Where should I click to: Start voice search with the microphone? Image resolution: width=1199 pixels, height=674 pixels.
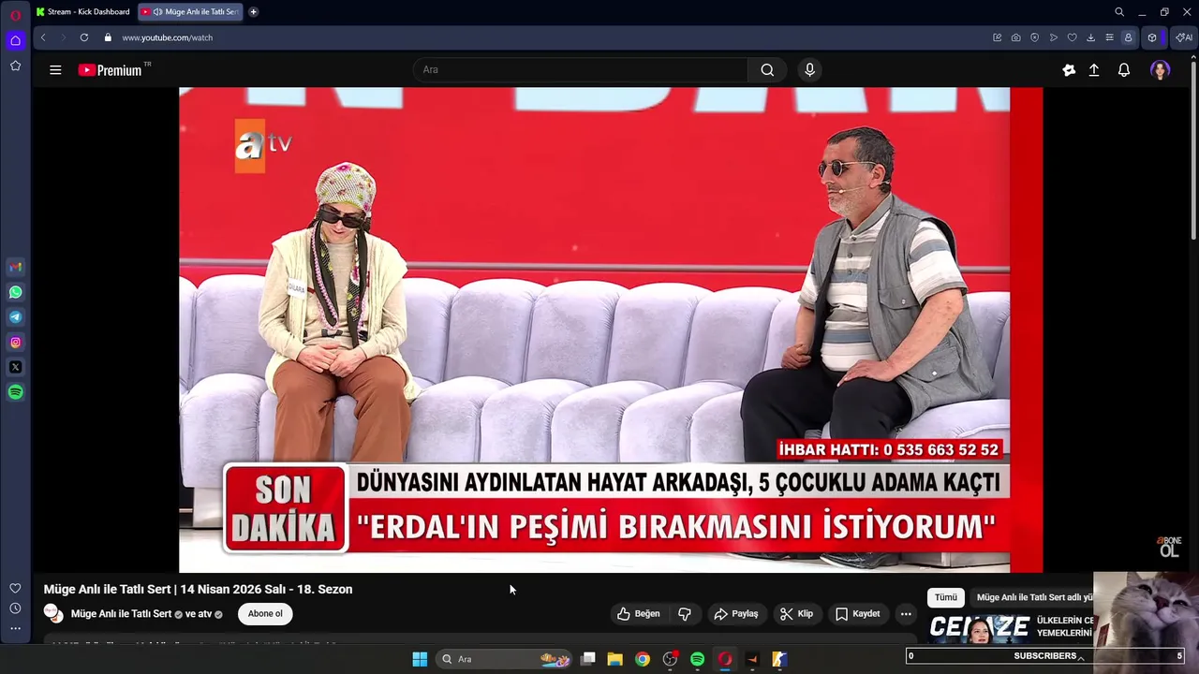810,70
